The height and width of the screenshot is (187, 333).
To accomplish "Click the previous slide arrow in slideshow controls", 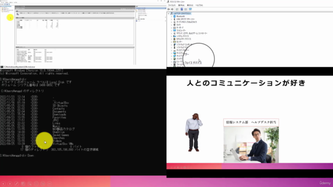I will click(x=3, y=183).
